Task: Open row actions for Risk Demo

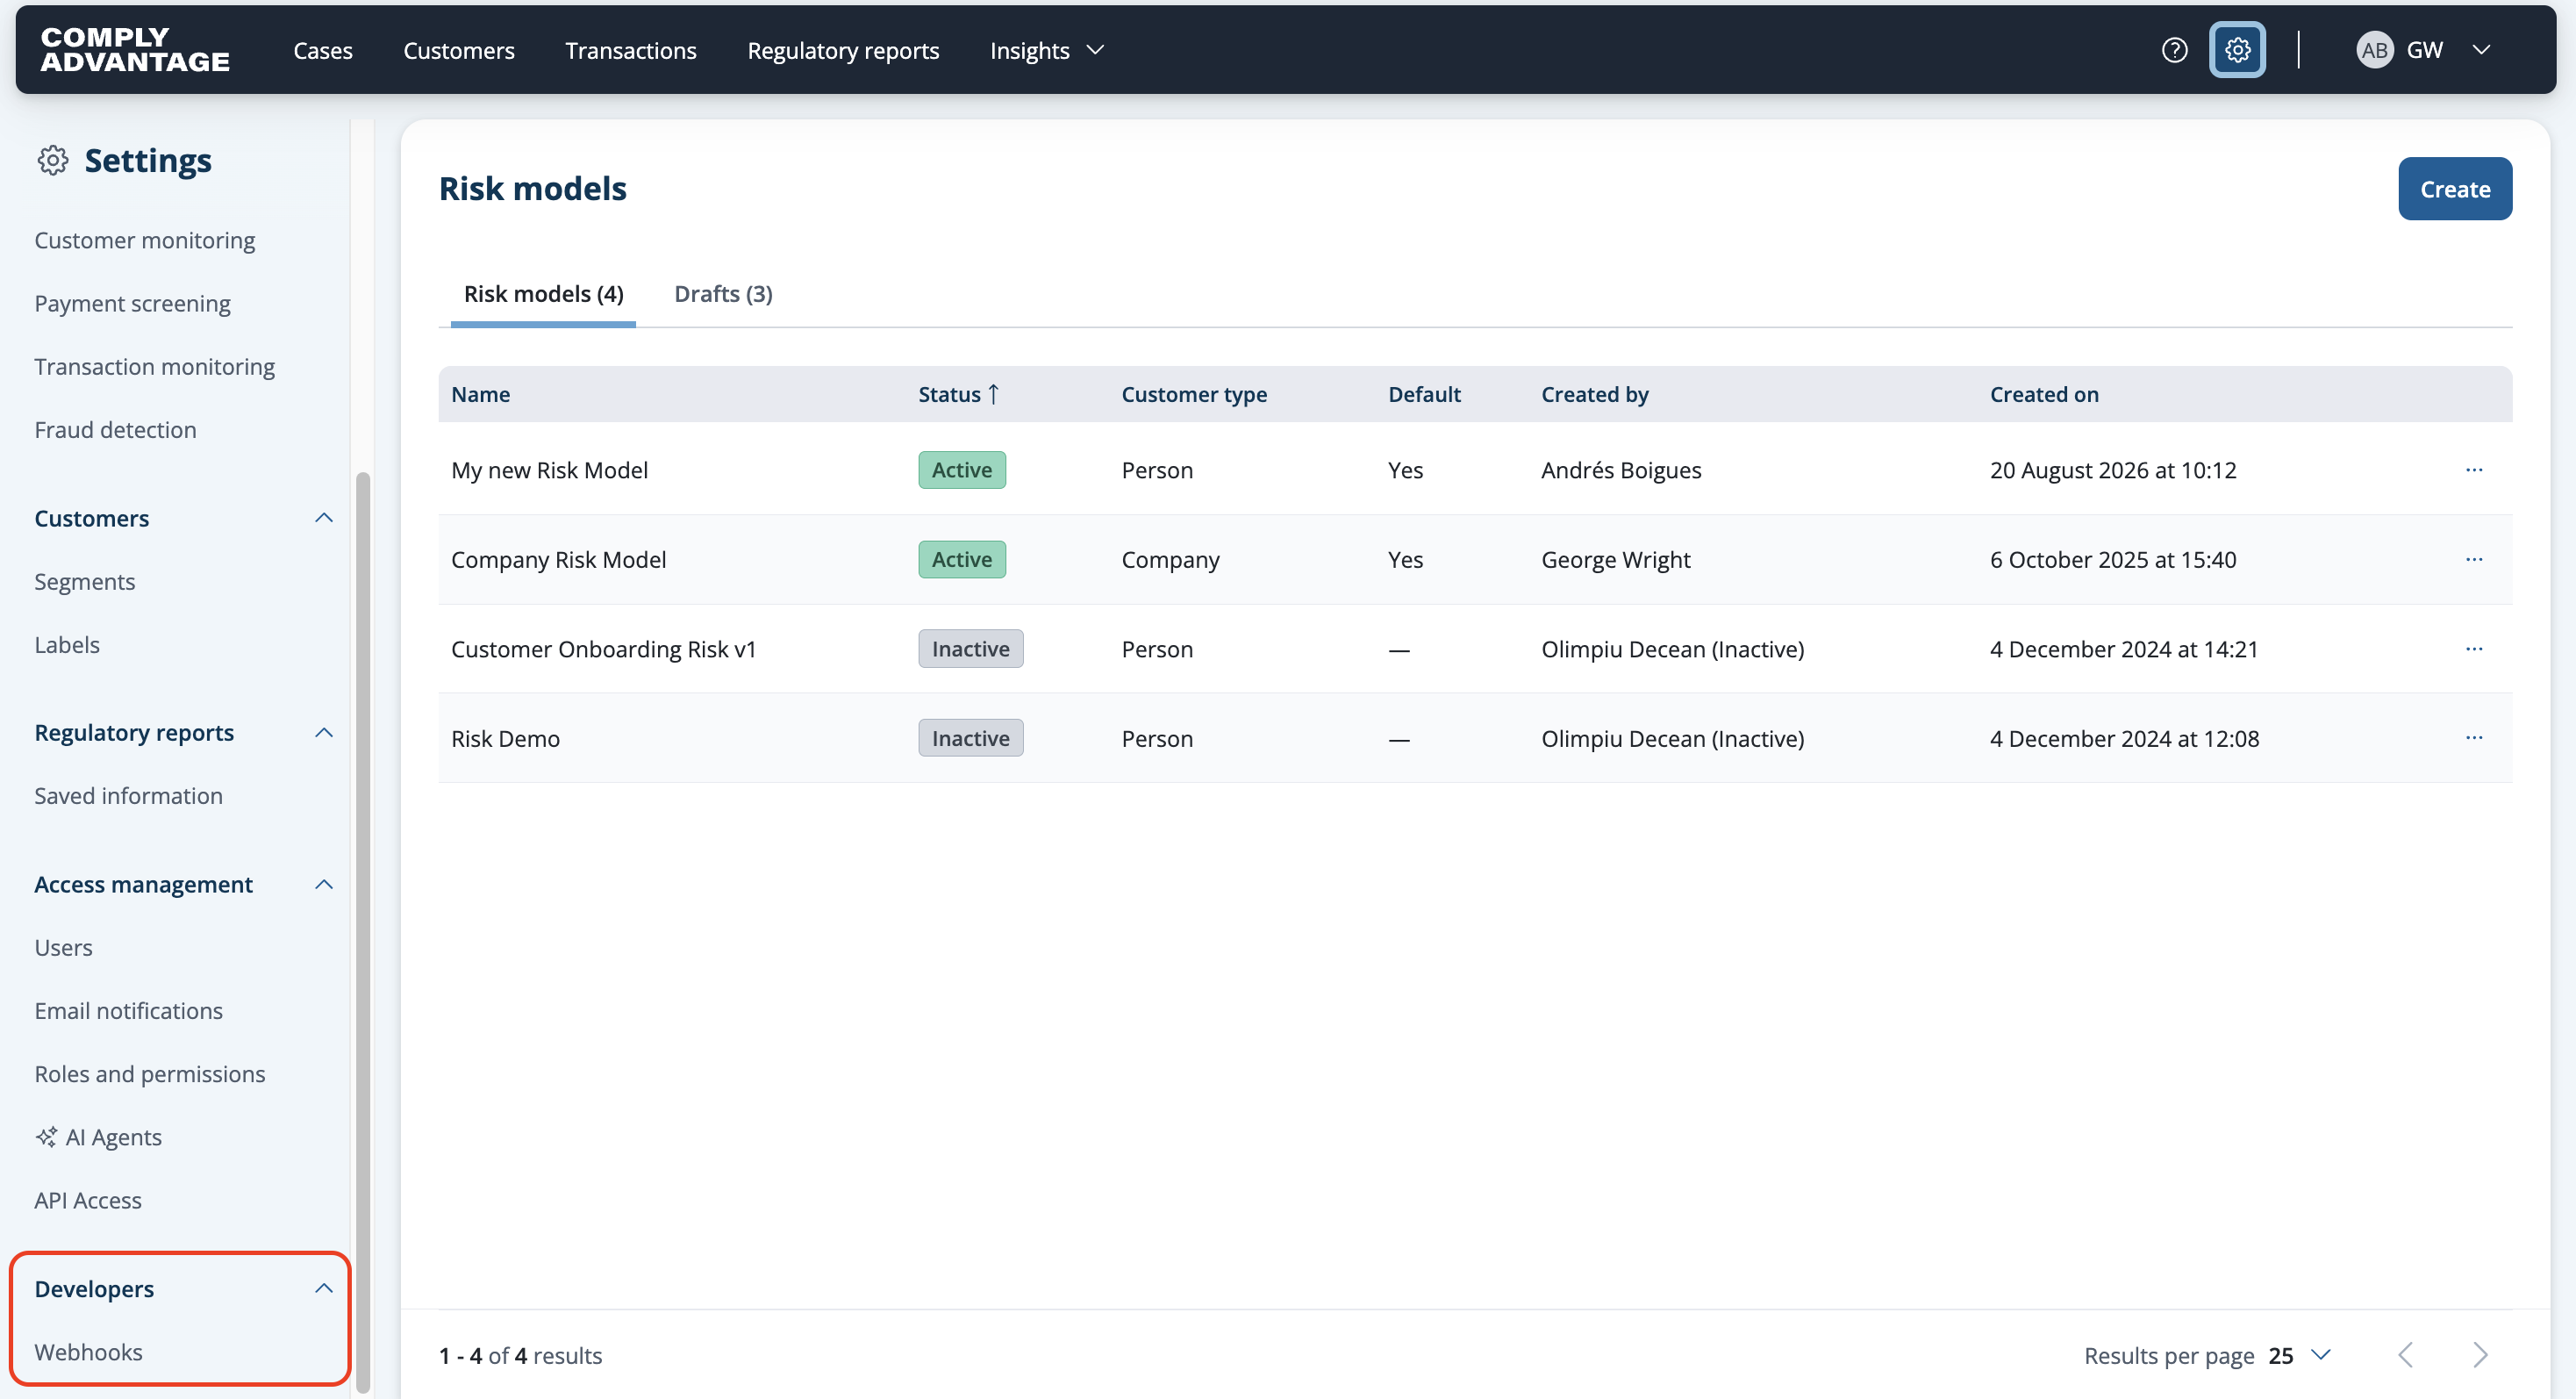Action: pyautogui.click(x=2474, y=738)
